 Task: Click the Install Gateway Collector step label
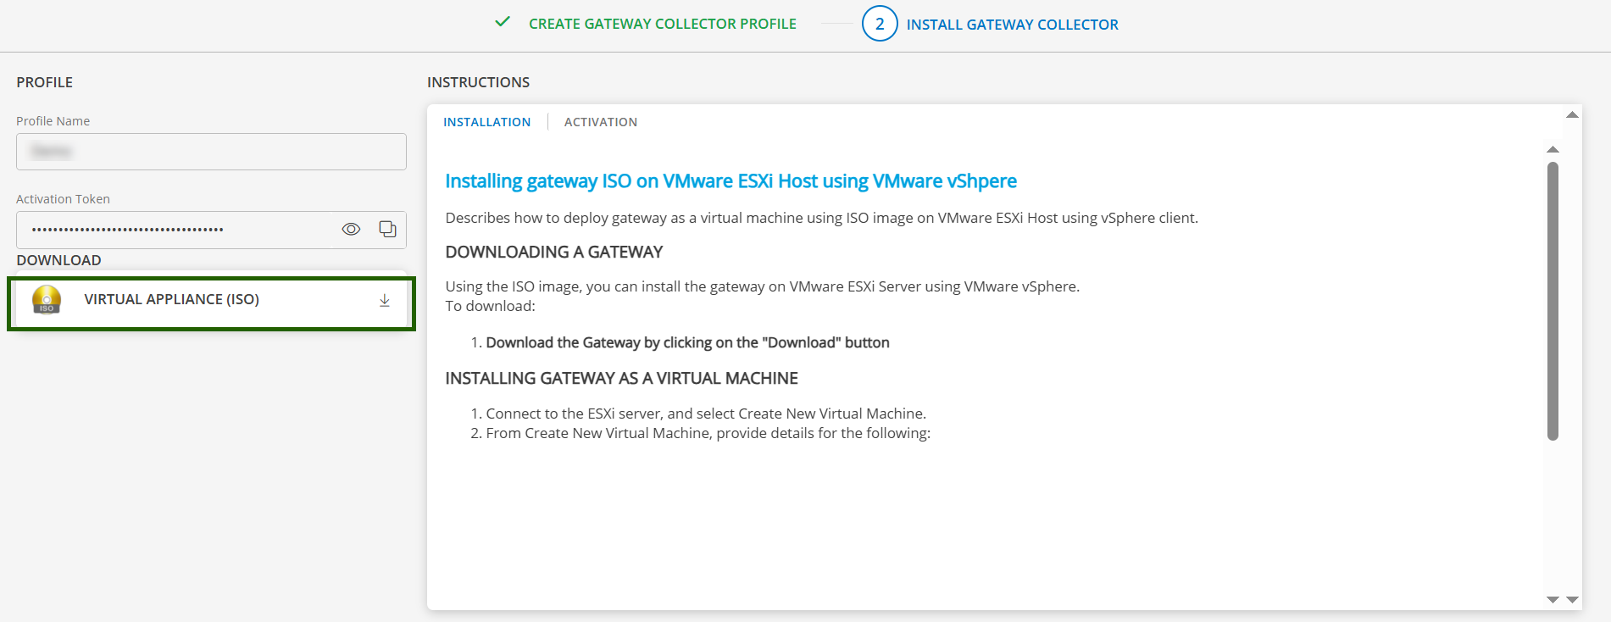pyautogui.click(x=1012, y=25)
